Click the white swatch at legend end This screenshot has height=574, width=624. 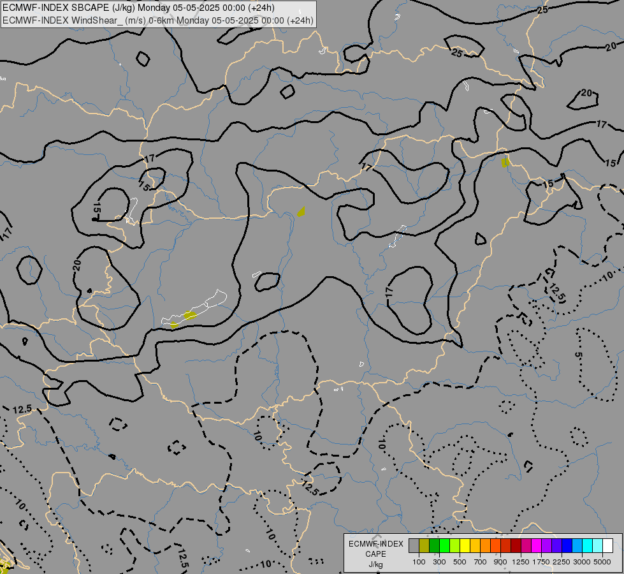(x=607, y=546)
